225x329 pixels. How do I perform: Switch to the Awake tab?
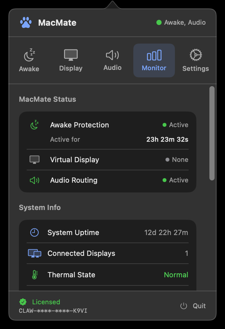coord(29,60)
